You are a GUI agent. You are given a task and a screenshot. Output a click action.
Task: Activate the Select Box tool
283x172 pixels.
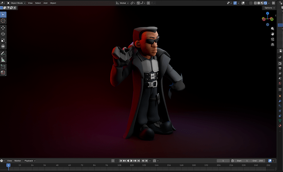coord(3,15)
